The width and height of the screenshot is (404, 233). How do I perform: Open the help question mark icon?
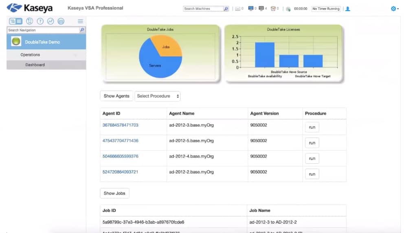40,21
